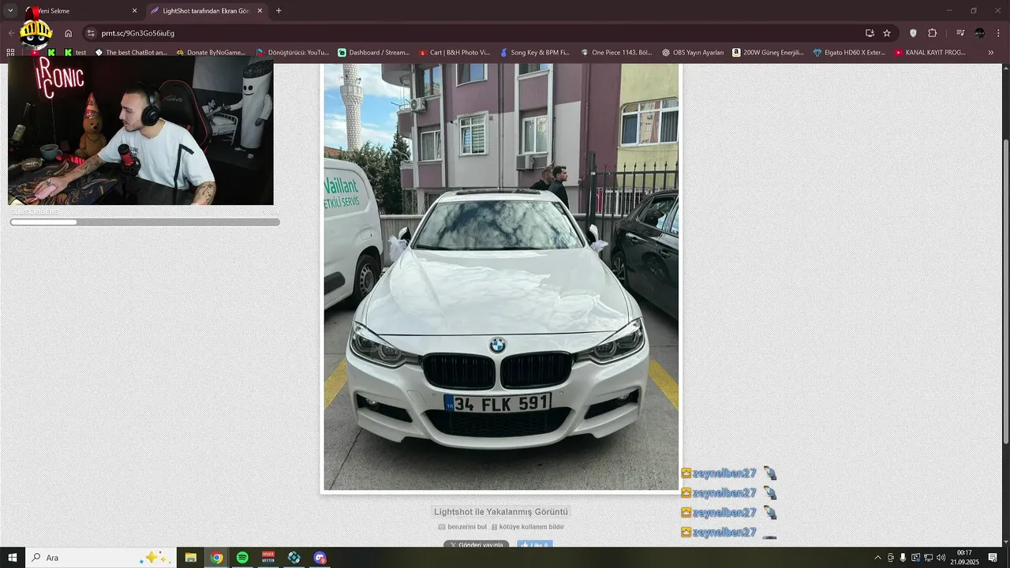Viewport: 1010px width, 568px height.
Task: Show hidden system tray icons
Action: 877,558
